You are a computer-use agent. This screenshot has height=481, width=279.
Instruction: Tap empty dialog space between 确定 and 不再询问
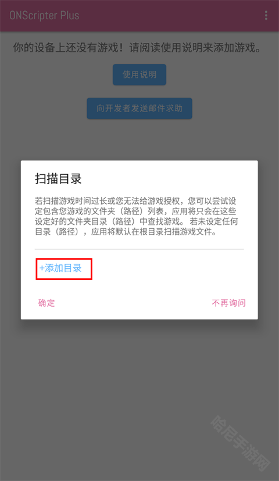[x=134, y=303]
